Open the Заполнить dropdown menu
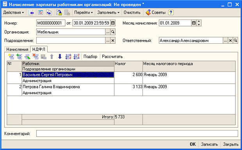 (109, 12)
